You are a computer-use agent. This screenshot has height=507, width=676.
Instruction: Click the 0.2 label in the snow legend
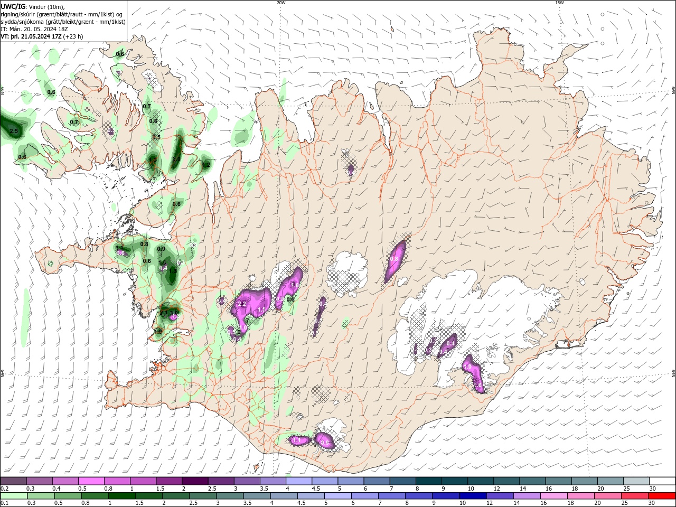(4, 489)
